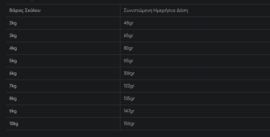Pick the 9kg weight cell
This screenshot has width=270, height=137.
13,111
